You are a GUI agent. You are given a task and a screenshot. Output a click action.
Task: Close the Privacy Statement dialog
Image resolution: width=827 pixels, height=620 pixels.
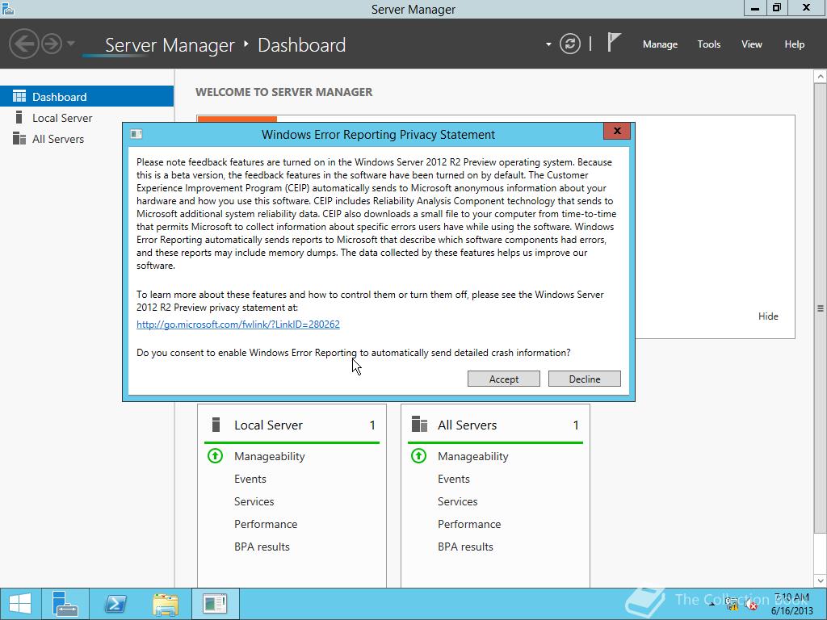617,131
